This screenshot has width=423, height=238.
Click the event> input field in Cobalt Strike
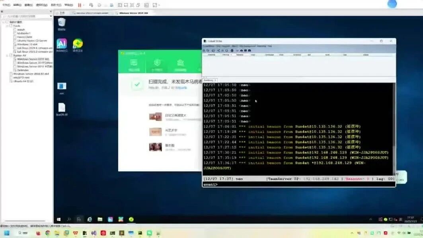[299, 184]
